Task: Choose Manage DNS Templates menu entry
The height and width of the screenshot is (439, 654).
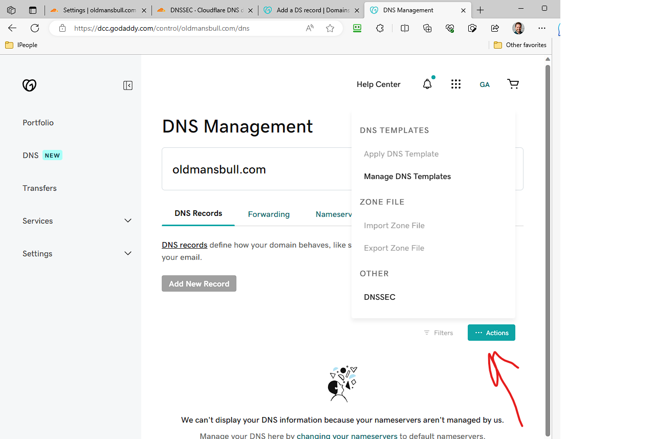Action: pyautogui.click(x=407, y=177)
